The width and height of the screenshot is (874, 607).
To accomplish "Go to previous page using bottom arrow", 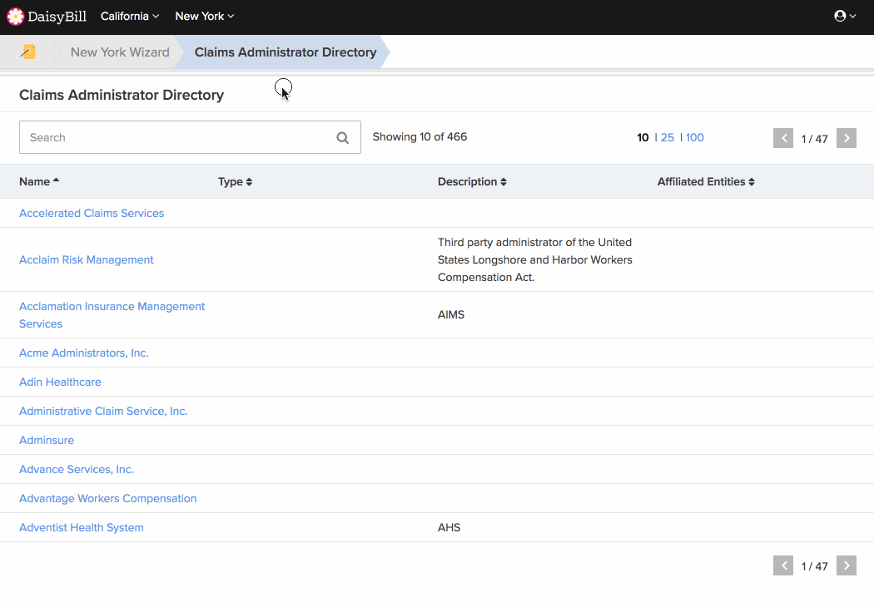I will 783,565.
